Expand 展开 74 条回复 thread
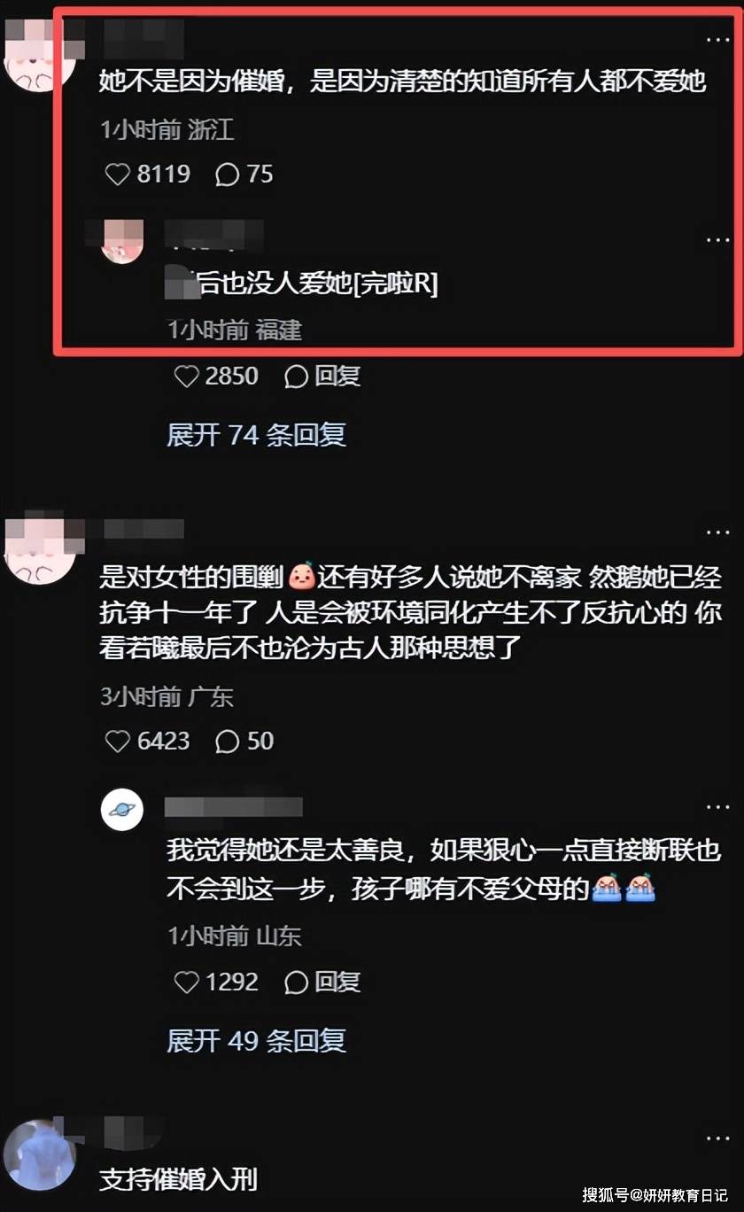 256,434
